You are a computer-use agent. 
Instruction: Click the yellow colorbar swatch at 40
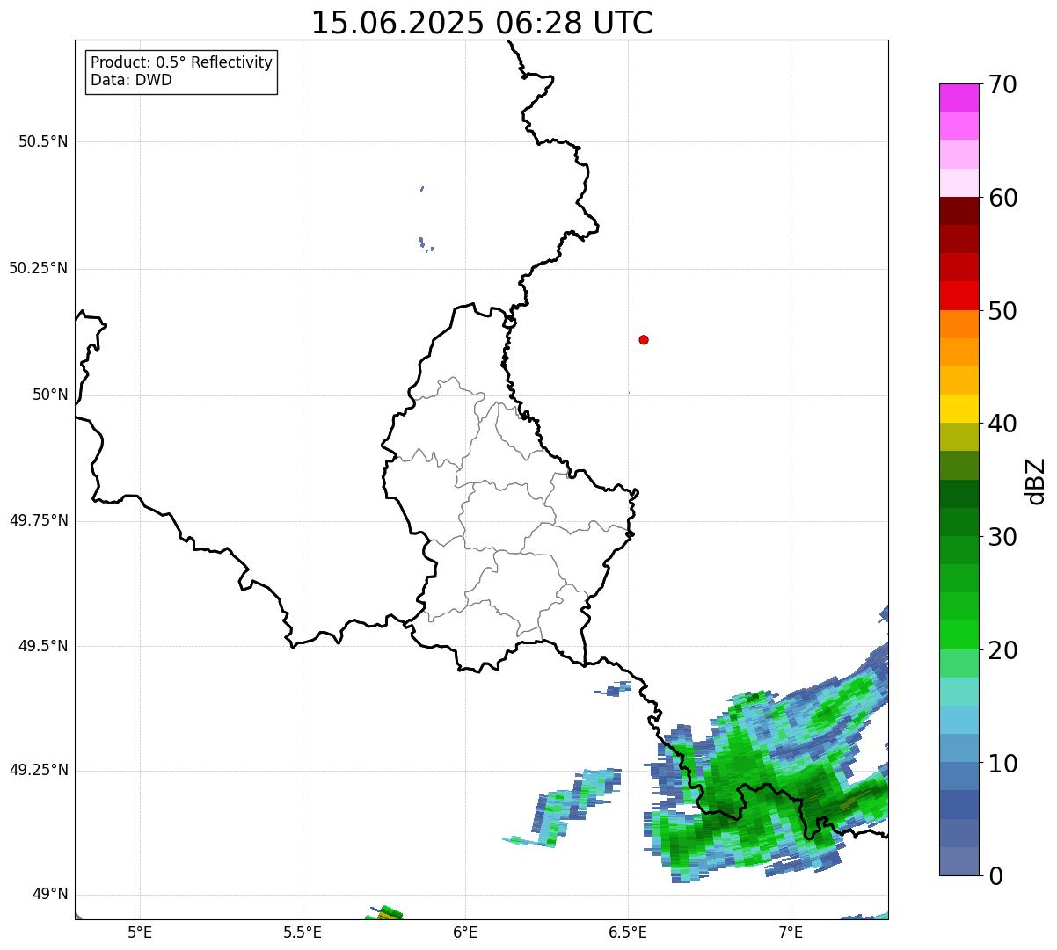click(959, 409)
